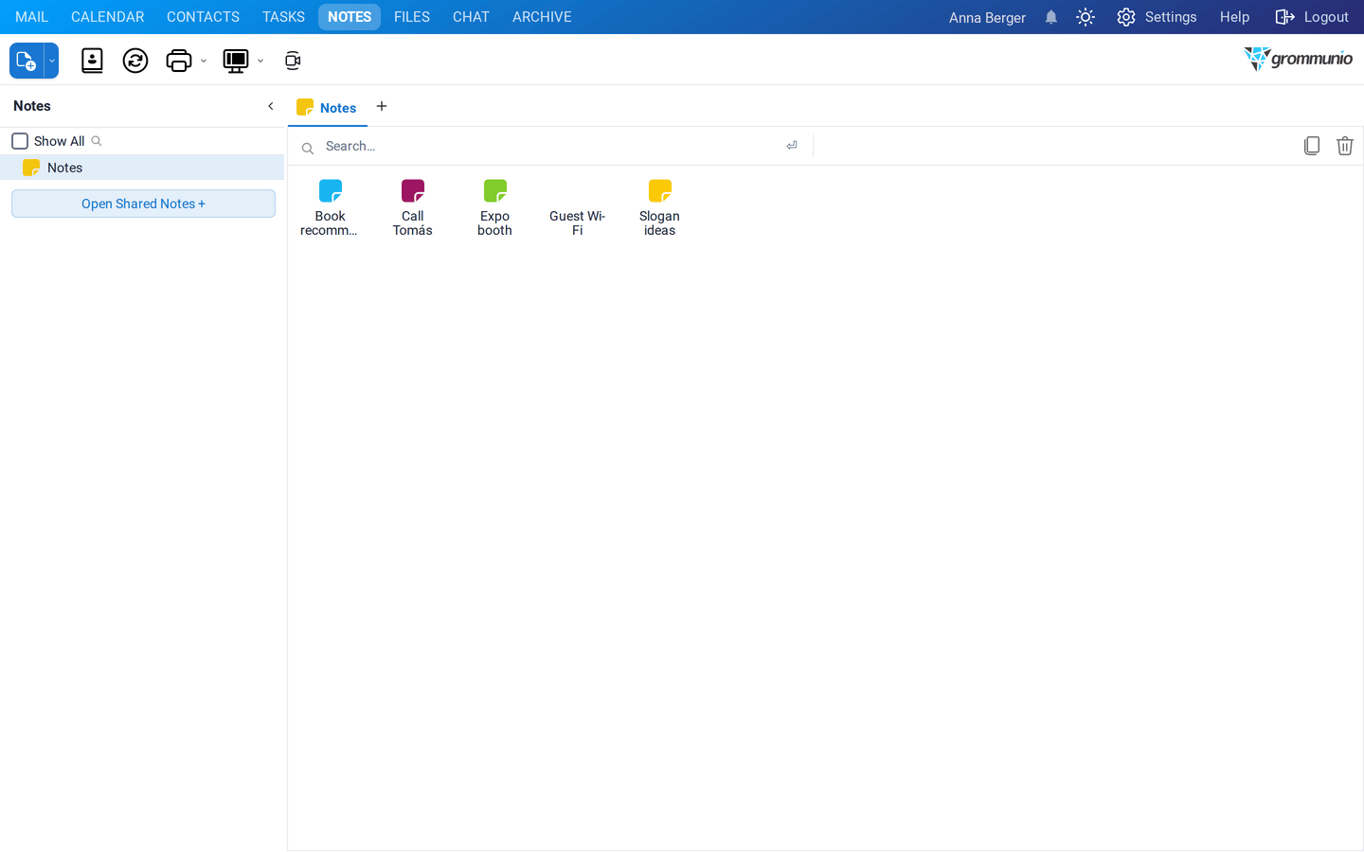Viewport: 1364px width, 852px height.
Task: Select the Notes tab in the main panel
Action: [328, 107]
